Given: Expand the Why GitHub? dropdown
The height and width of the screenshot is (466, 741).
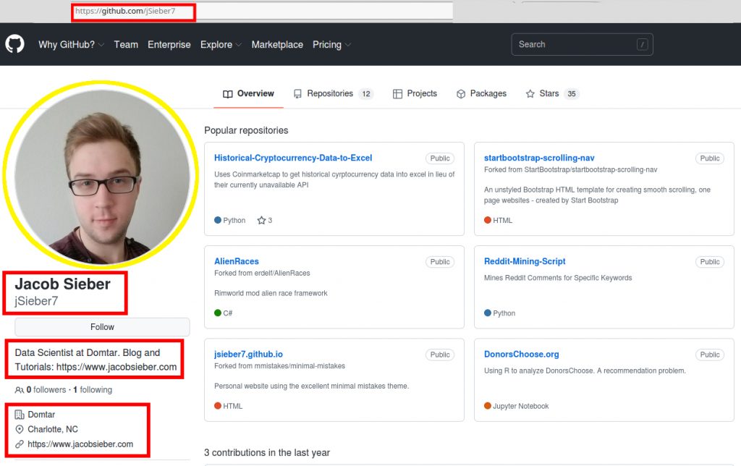Looking at the screenshot, I should point(71,44).
